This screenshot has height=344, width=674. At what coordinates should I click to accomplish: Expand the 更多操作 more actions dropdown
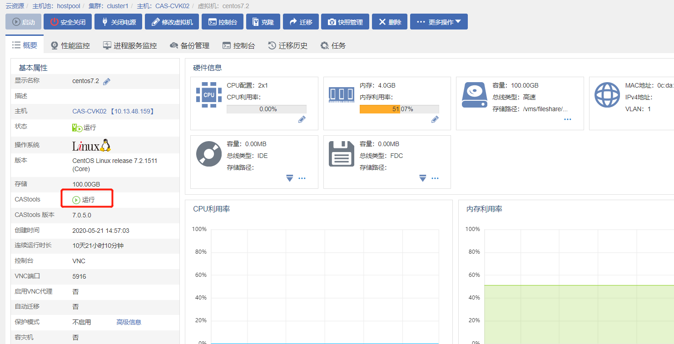439,22
